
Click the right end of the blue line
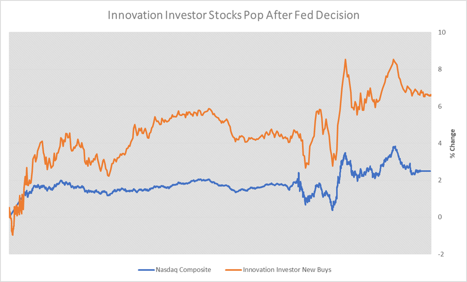pyautogui.click(x=430, y=171)
